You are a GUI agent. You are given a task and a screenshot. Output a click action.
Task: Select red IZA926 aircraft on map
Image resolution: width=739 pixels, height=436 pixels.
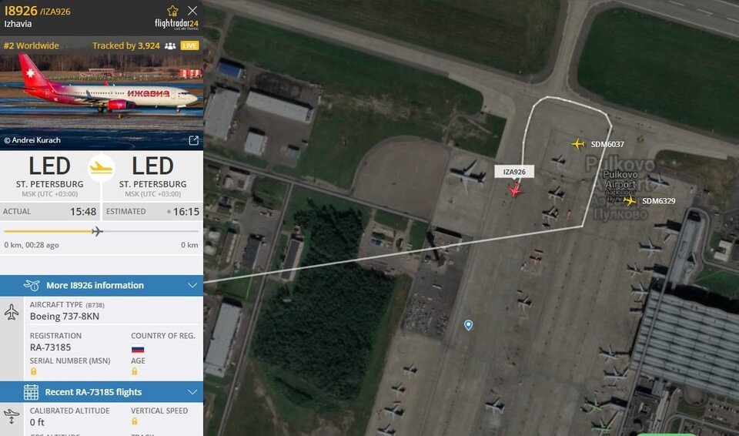[515, 189]
